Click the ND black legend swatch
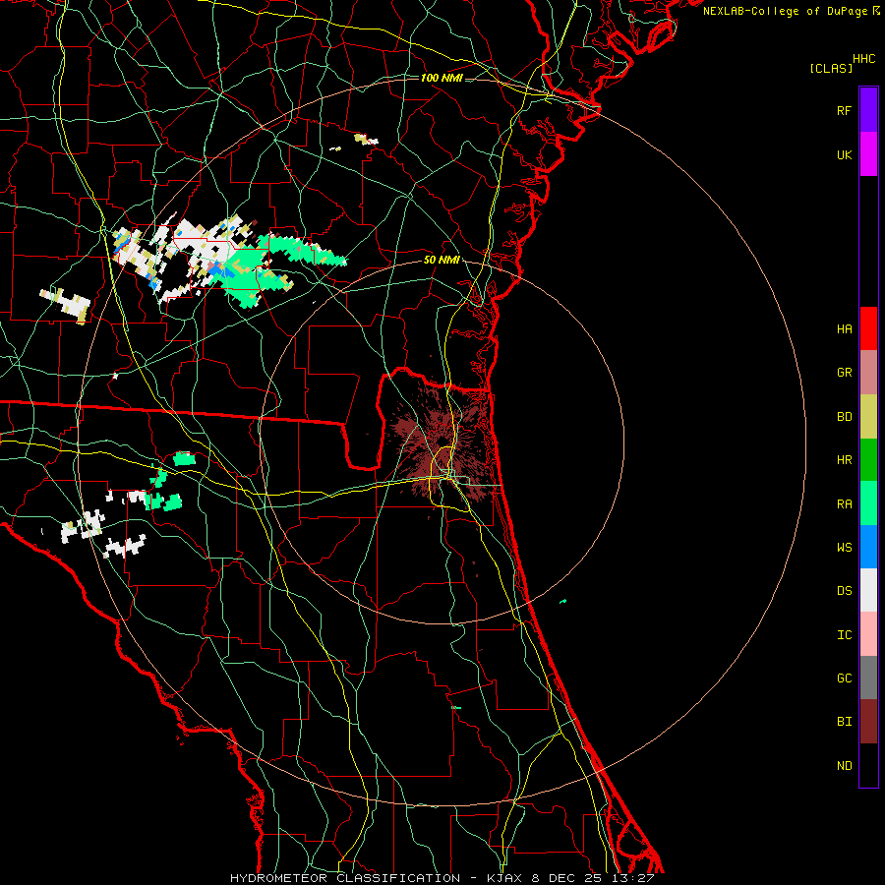 point(868,765)
